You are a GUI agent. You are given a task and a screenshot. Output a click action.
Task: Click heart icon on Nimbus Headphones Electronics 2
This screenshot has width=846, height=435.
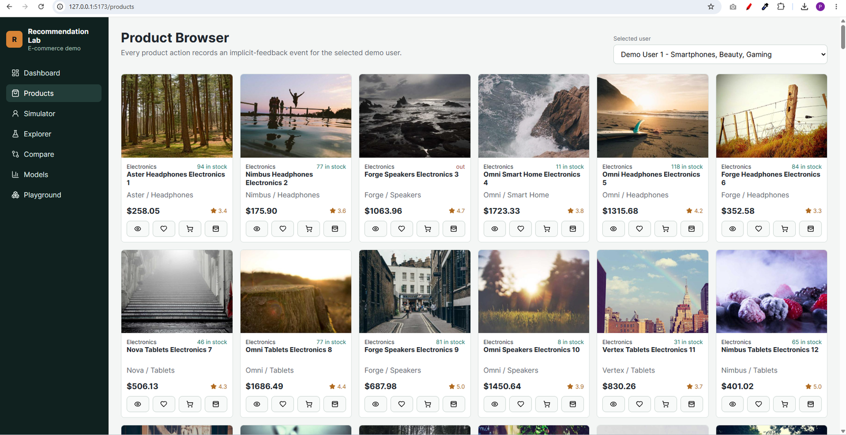(x=283, y=229)
